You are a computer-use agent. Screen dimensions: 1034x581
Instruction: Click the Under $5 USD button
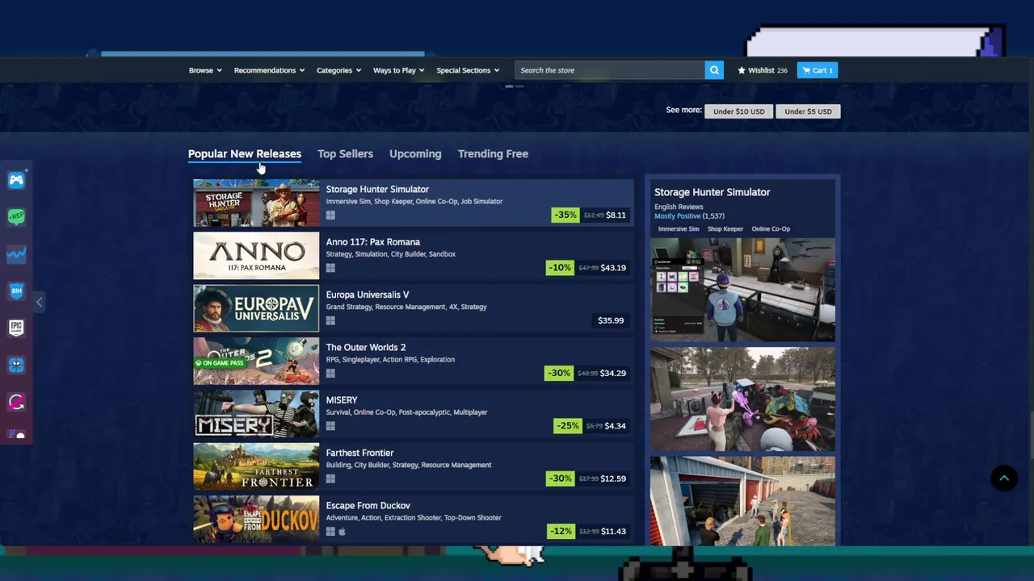click(x=808, y=111)
